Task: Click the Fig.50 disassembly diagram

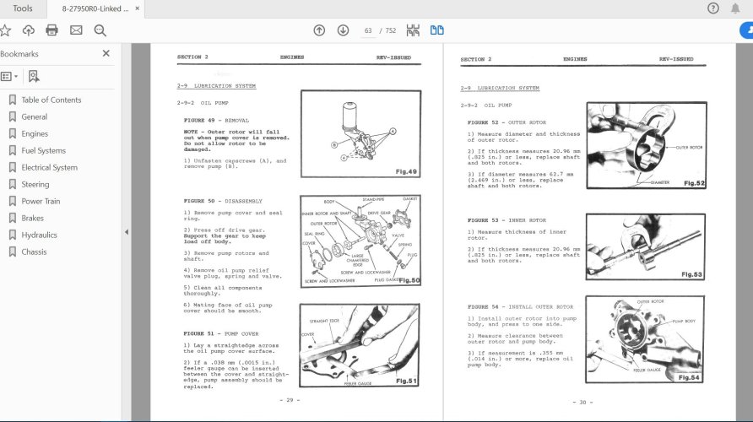Action: tap(360, 241)
